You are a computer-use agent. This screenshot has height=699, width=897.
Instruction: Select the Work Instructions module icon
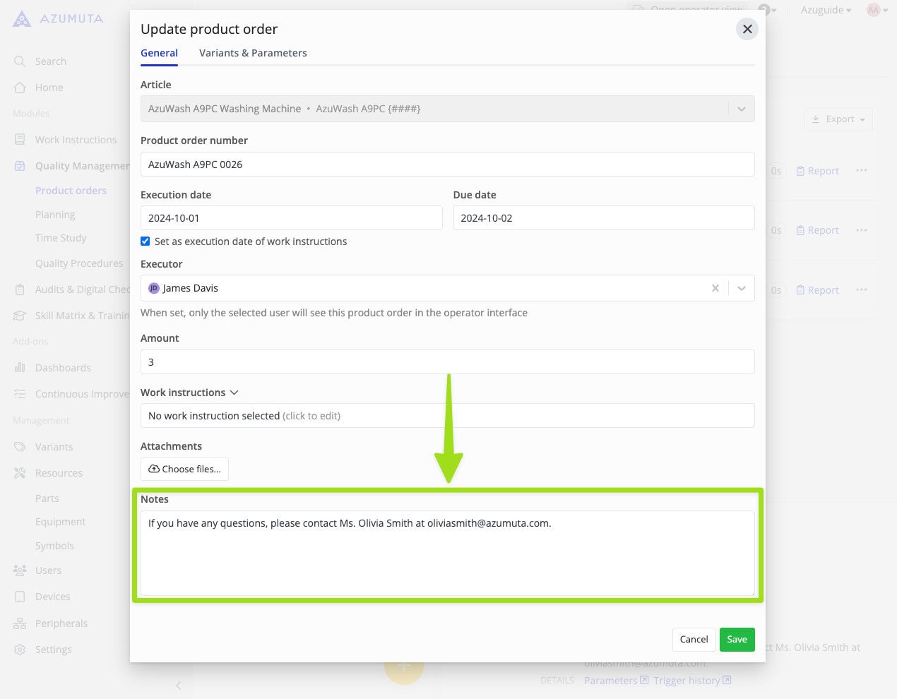coord(20,139)
